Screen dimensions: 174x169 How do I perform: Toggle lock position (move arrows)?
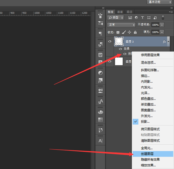(x=129, y=32)
